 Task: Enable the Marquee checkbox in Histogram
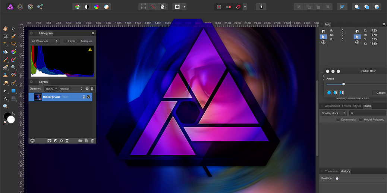[79, 41]
